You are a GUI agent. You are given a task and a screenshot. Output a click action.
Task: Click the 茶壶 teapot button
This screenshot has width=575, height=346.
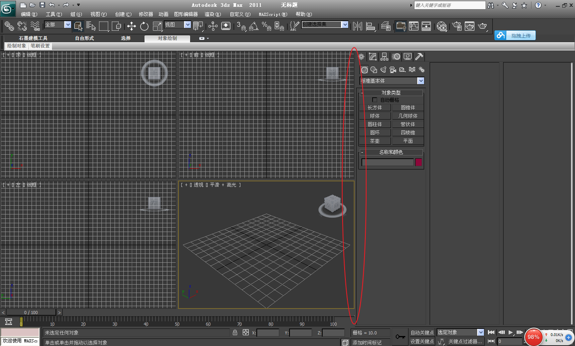coord(375,141)
